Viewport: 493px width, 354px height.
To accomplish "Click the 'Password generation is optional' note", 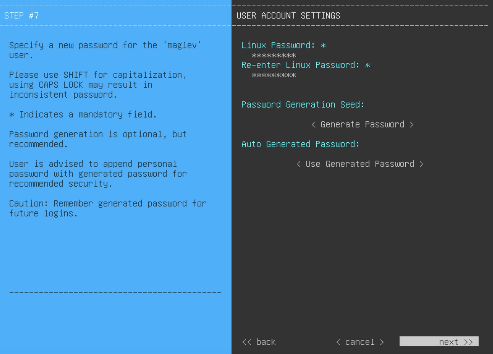I will point(98,139).
